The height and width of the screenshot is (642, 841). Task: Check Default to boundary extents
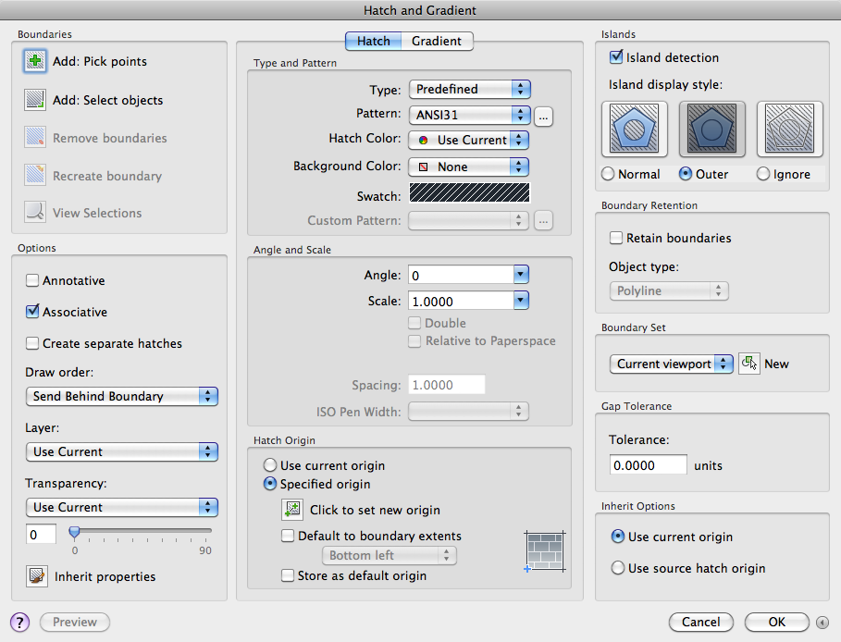[288, 536]
